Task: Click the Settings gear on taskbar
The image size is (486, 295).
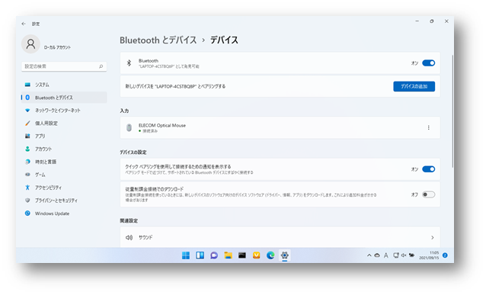Action: click(285, 255)
